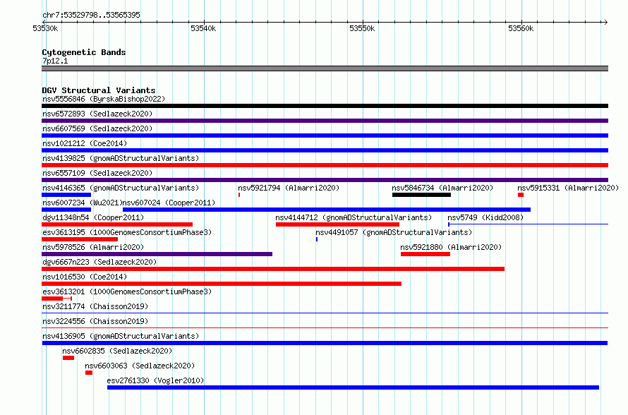Click the right arrow at ruler end
The height and width of the screenshot is (415, 628).
point(605,22)
